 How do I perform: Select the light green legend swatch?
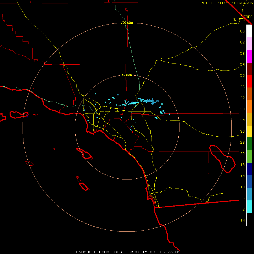pyautogui.click(x=249, y=156)
